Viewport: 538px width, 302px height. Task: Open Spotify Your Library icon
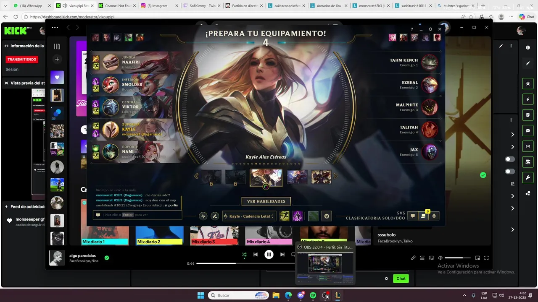pyautogui.click(x=57, y=47)
